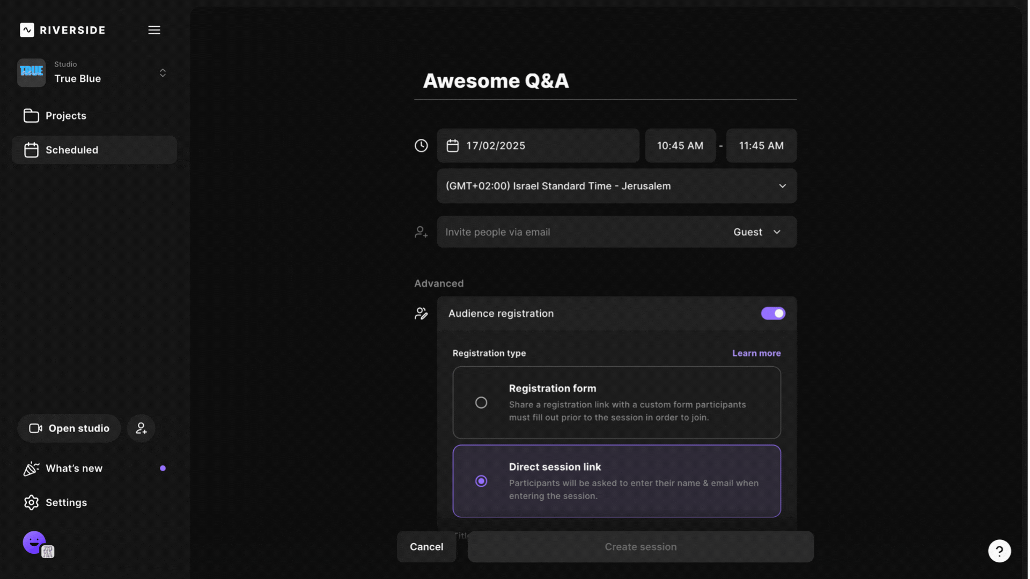Select Direct session link radio button
Image resolution: width=1030 pixels, height=579 pixels.
point(481,481)
